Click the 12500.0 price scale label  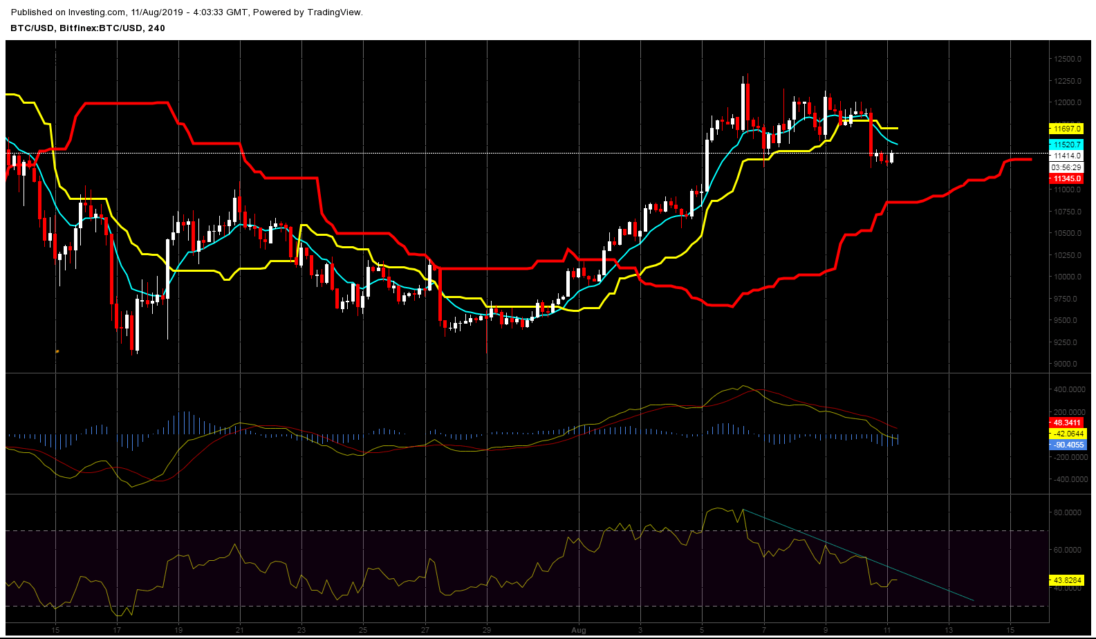[1068, 59]
